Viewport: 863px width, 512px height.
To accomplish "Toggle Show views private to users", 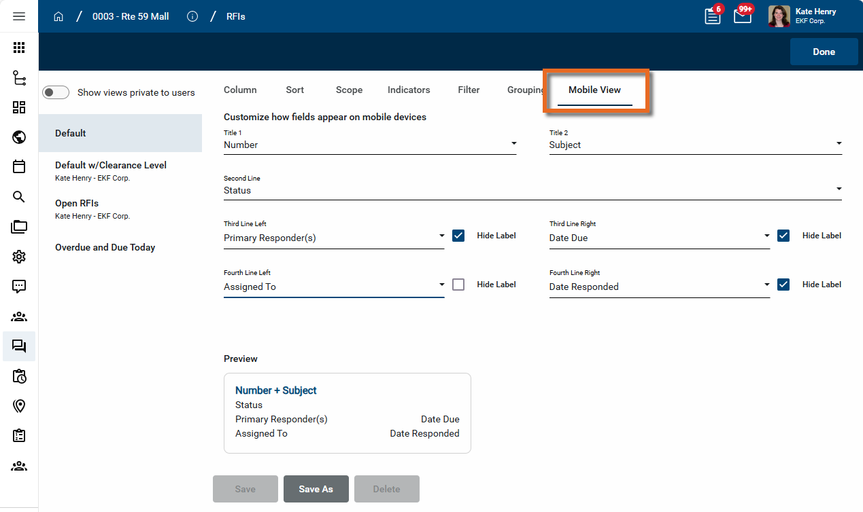I will click(x=56, y=92).
